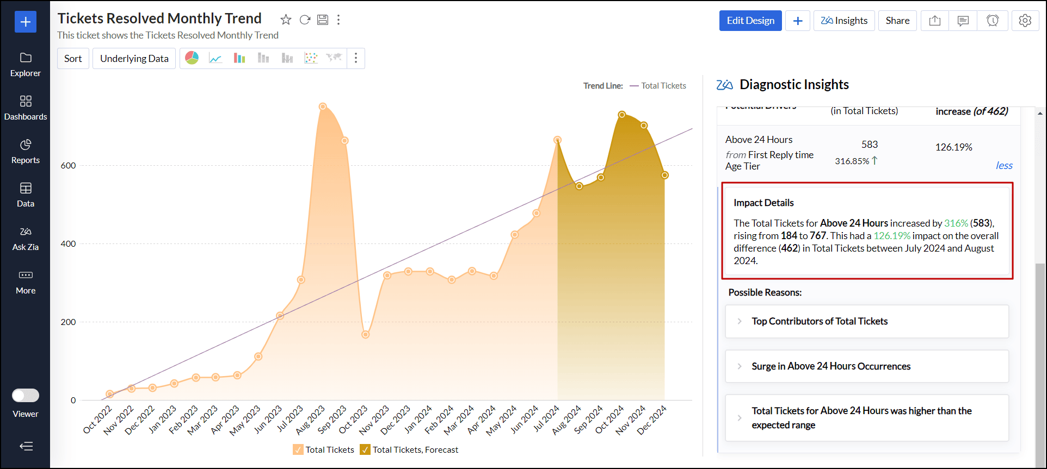This screenshot has width=1047, height=469.
Task: Click the 'less' link to collapse details
Action: coord(1003,166)
